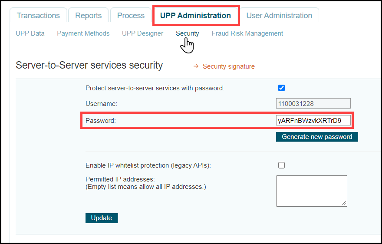The width and height of the screenshot is (382, 244).
Task: Open the UPP Data submenu
Action: [x=30, y=33]
